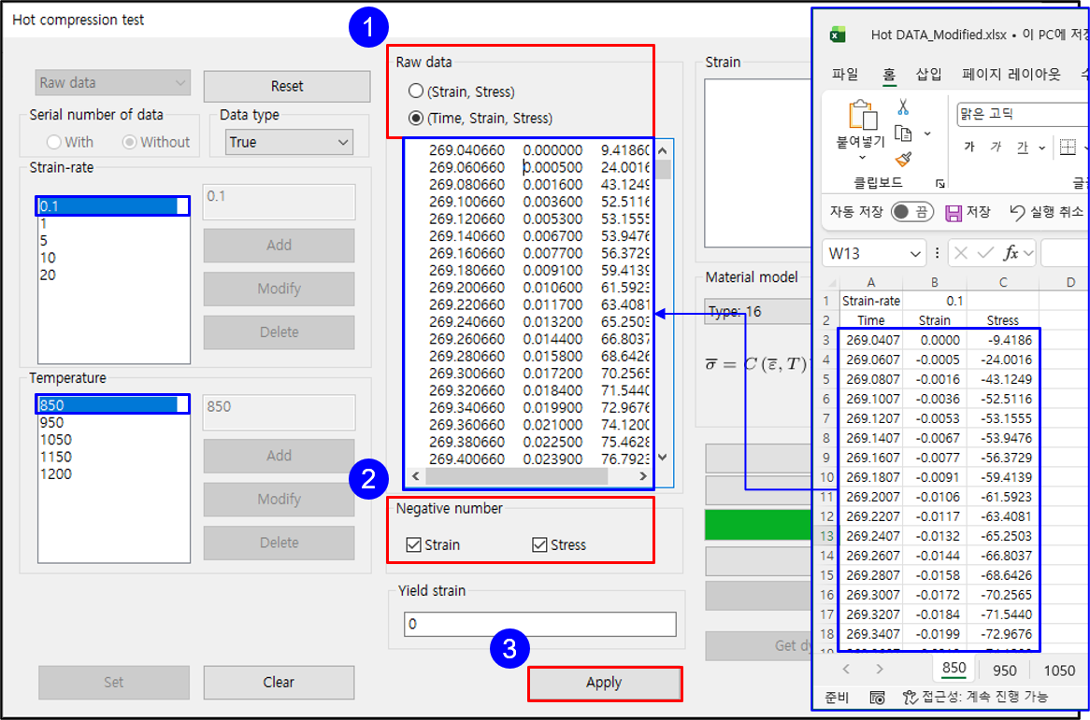
Task: Select temperature 950 in the list
Action: [x=113, y=423]
